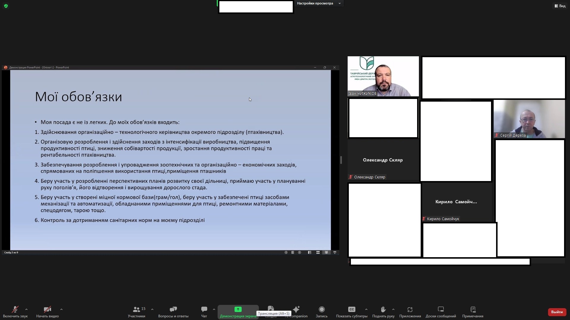570x320 pixels.
Task: Leave meeting with red Выйти button
Action: (x=557, y=312)
